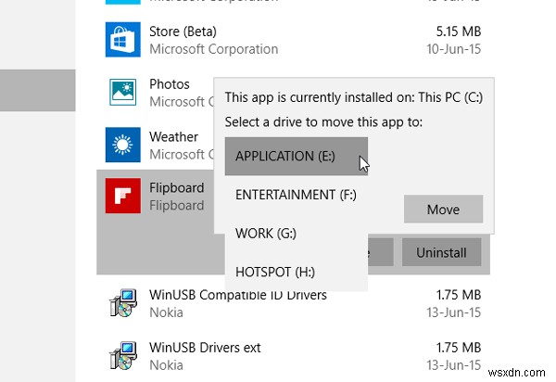Image resolution: width=556 pixels, height=382 pixels.
Task: Click the 1.75 MB size of WinUSB Compatible ID Drivers
Action: click(x=459, y=295)
